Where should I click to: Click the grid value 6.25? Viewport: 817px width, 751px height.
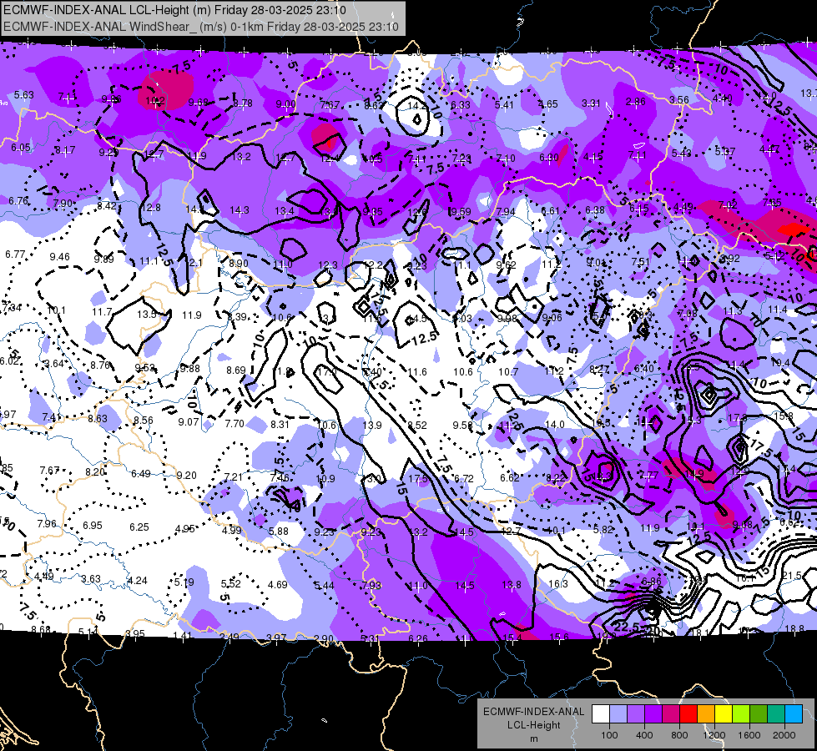139,527
